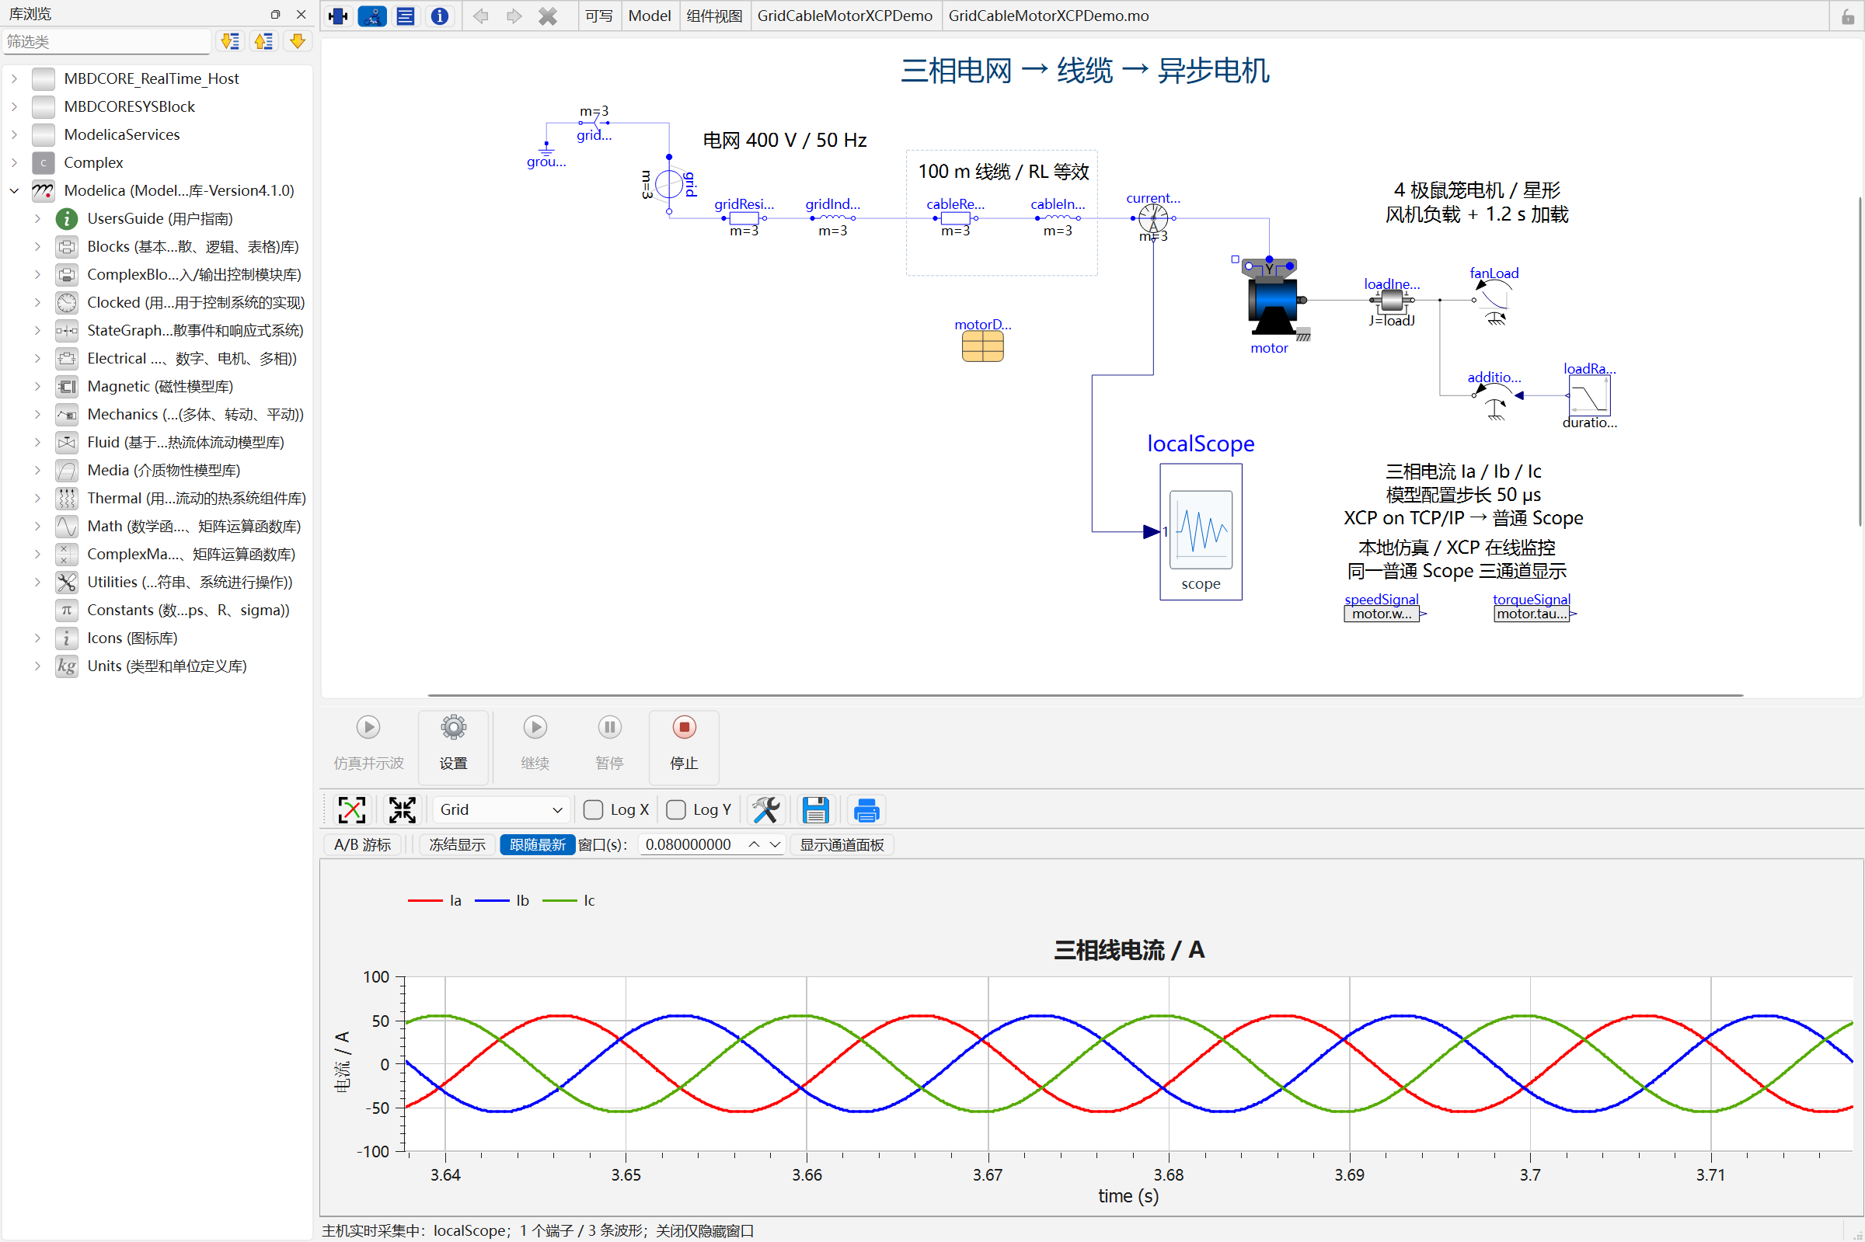The height and width of the screenshot is (1242, 1865).
Task: Click the back navigation arrow
Action: click(x=481, y=16)
